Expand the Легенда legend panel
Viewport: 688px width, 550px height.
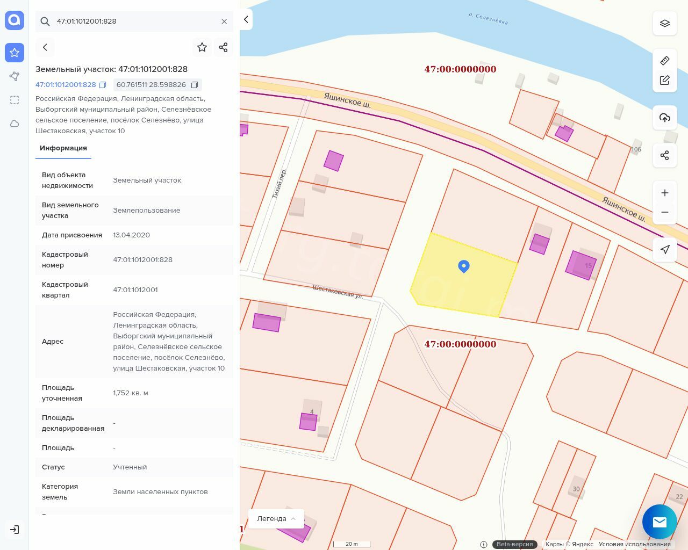coord(276,518)
